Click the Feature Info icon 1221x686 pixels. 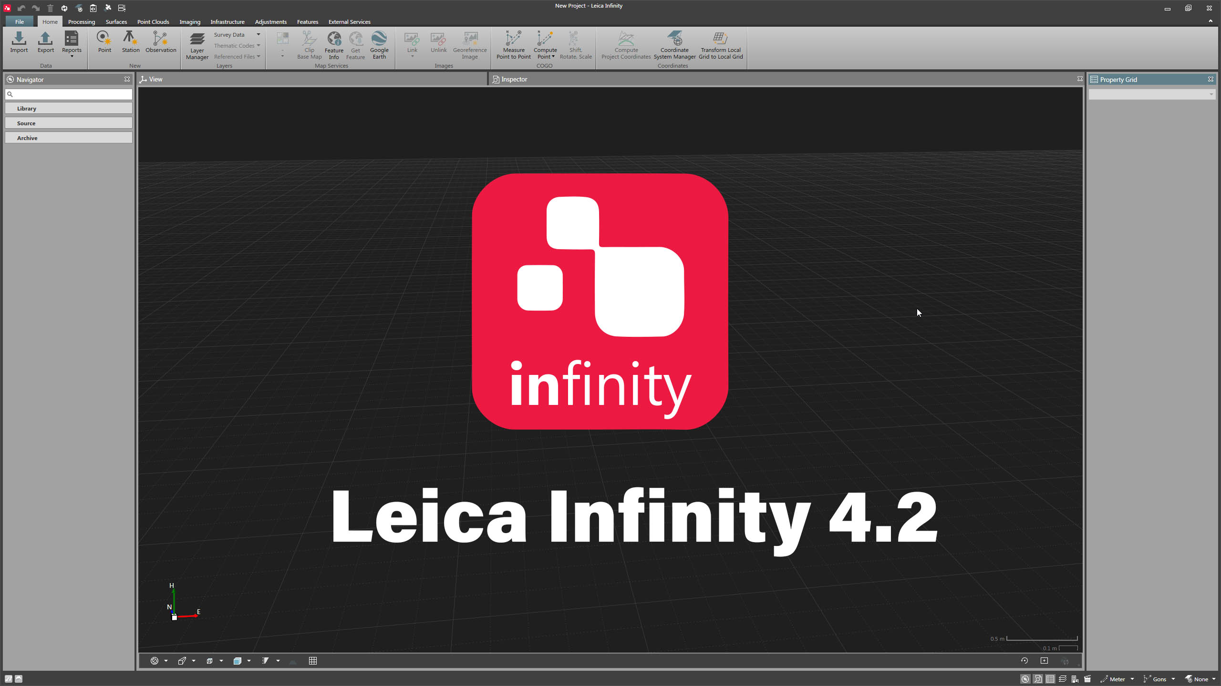click(334, 45)
